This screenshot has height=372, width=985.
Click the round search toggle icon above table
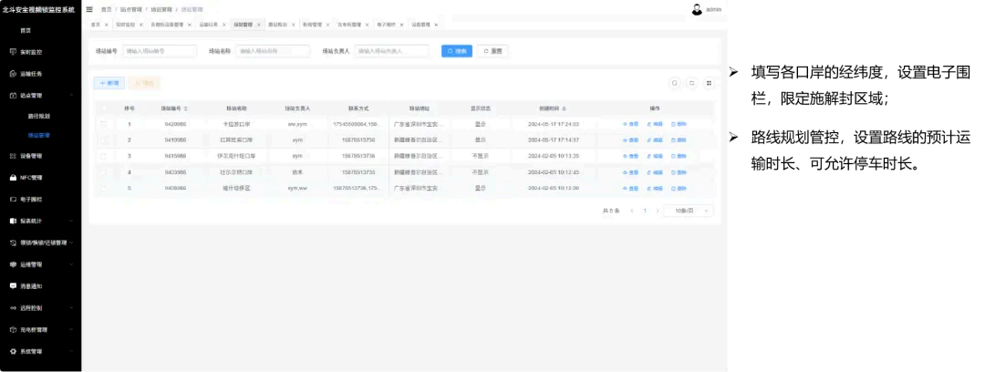pyautogui.click(x=675, y=83)
